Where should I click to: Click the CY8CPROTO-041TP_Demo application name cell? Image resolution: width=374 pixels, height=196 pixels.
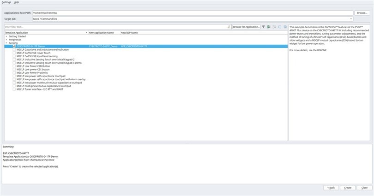(103, 47)
